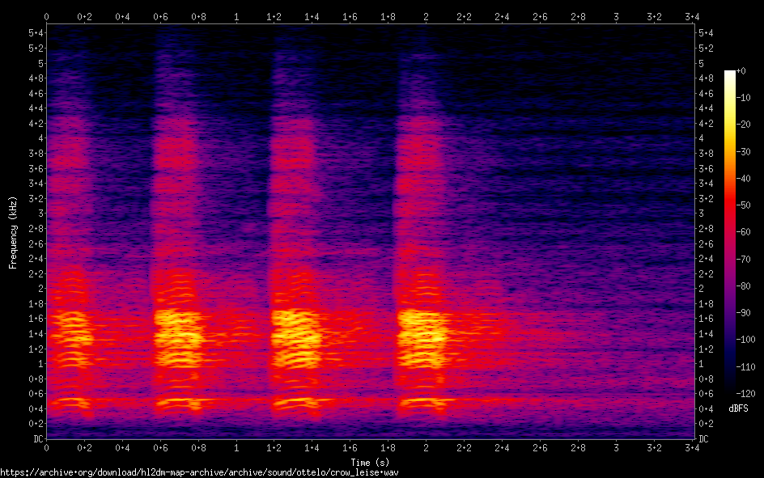Select the "3" tick on the bottom time axis
Viewport: 764px width, 478px height.
tap(616, 447)
